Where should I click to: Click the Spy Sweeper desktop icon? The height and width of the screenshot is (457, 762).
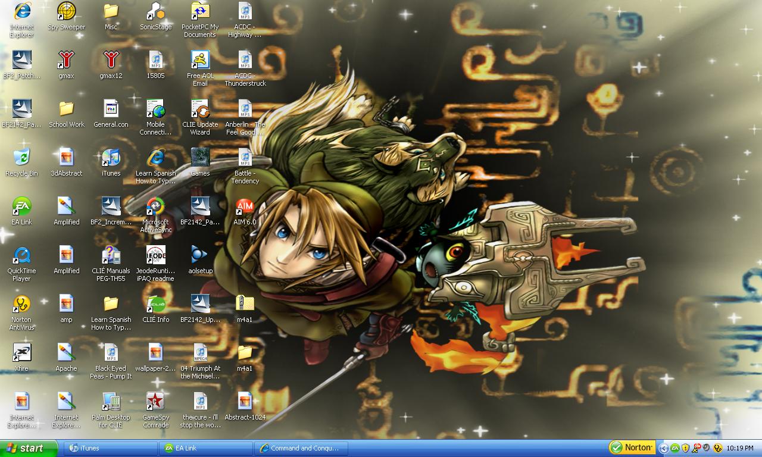(x=66, y=12)
